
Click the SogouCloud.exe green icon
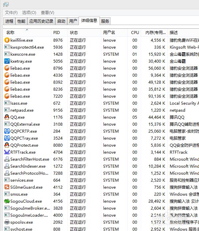[7, 201]
